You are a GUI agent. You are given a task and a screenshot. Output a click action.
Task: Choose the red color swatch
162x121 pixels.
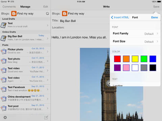tap(117, 59)
